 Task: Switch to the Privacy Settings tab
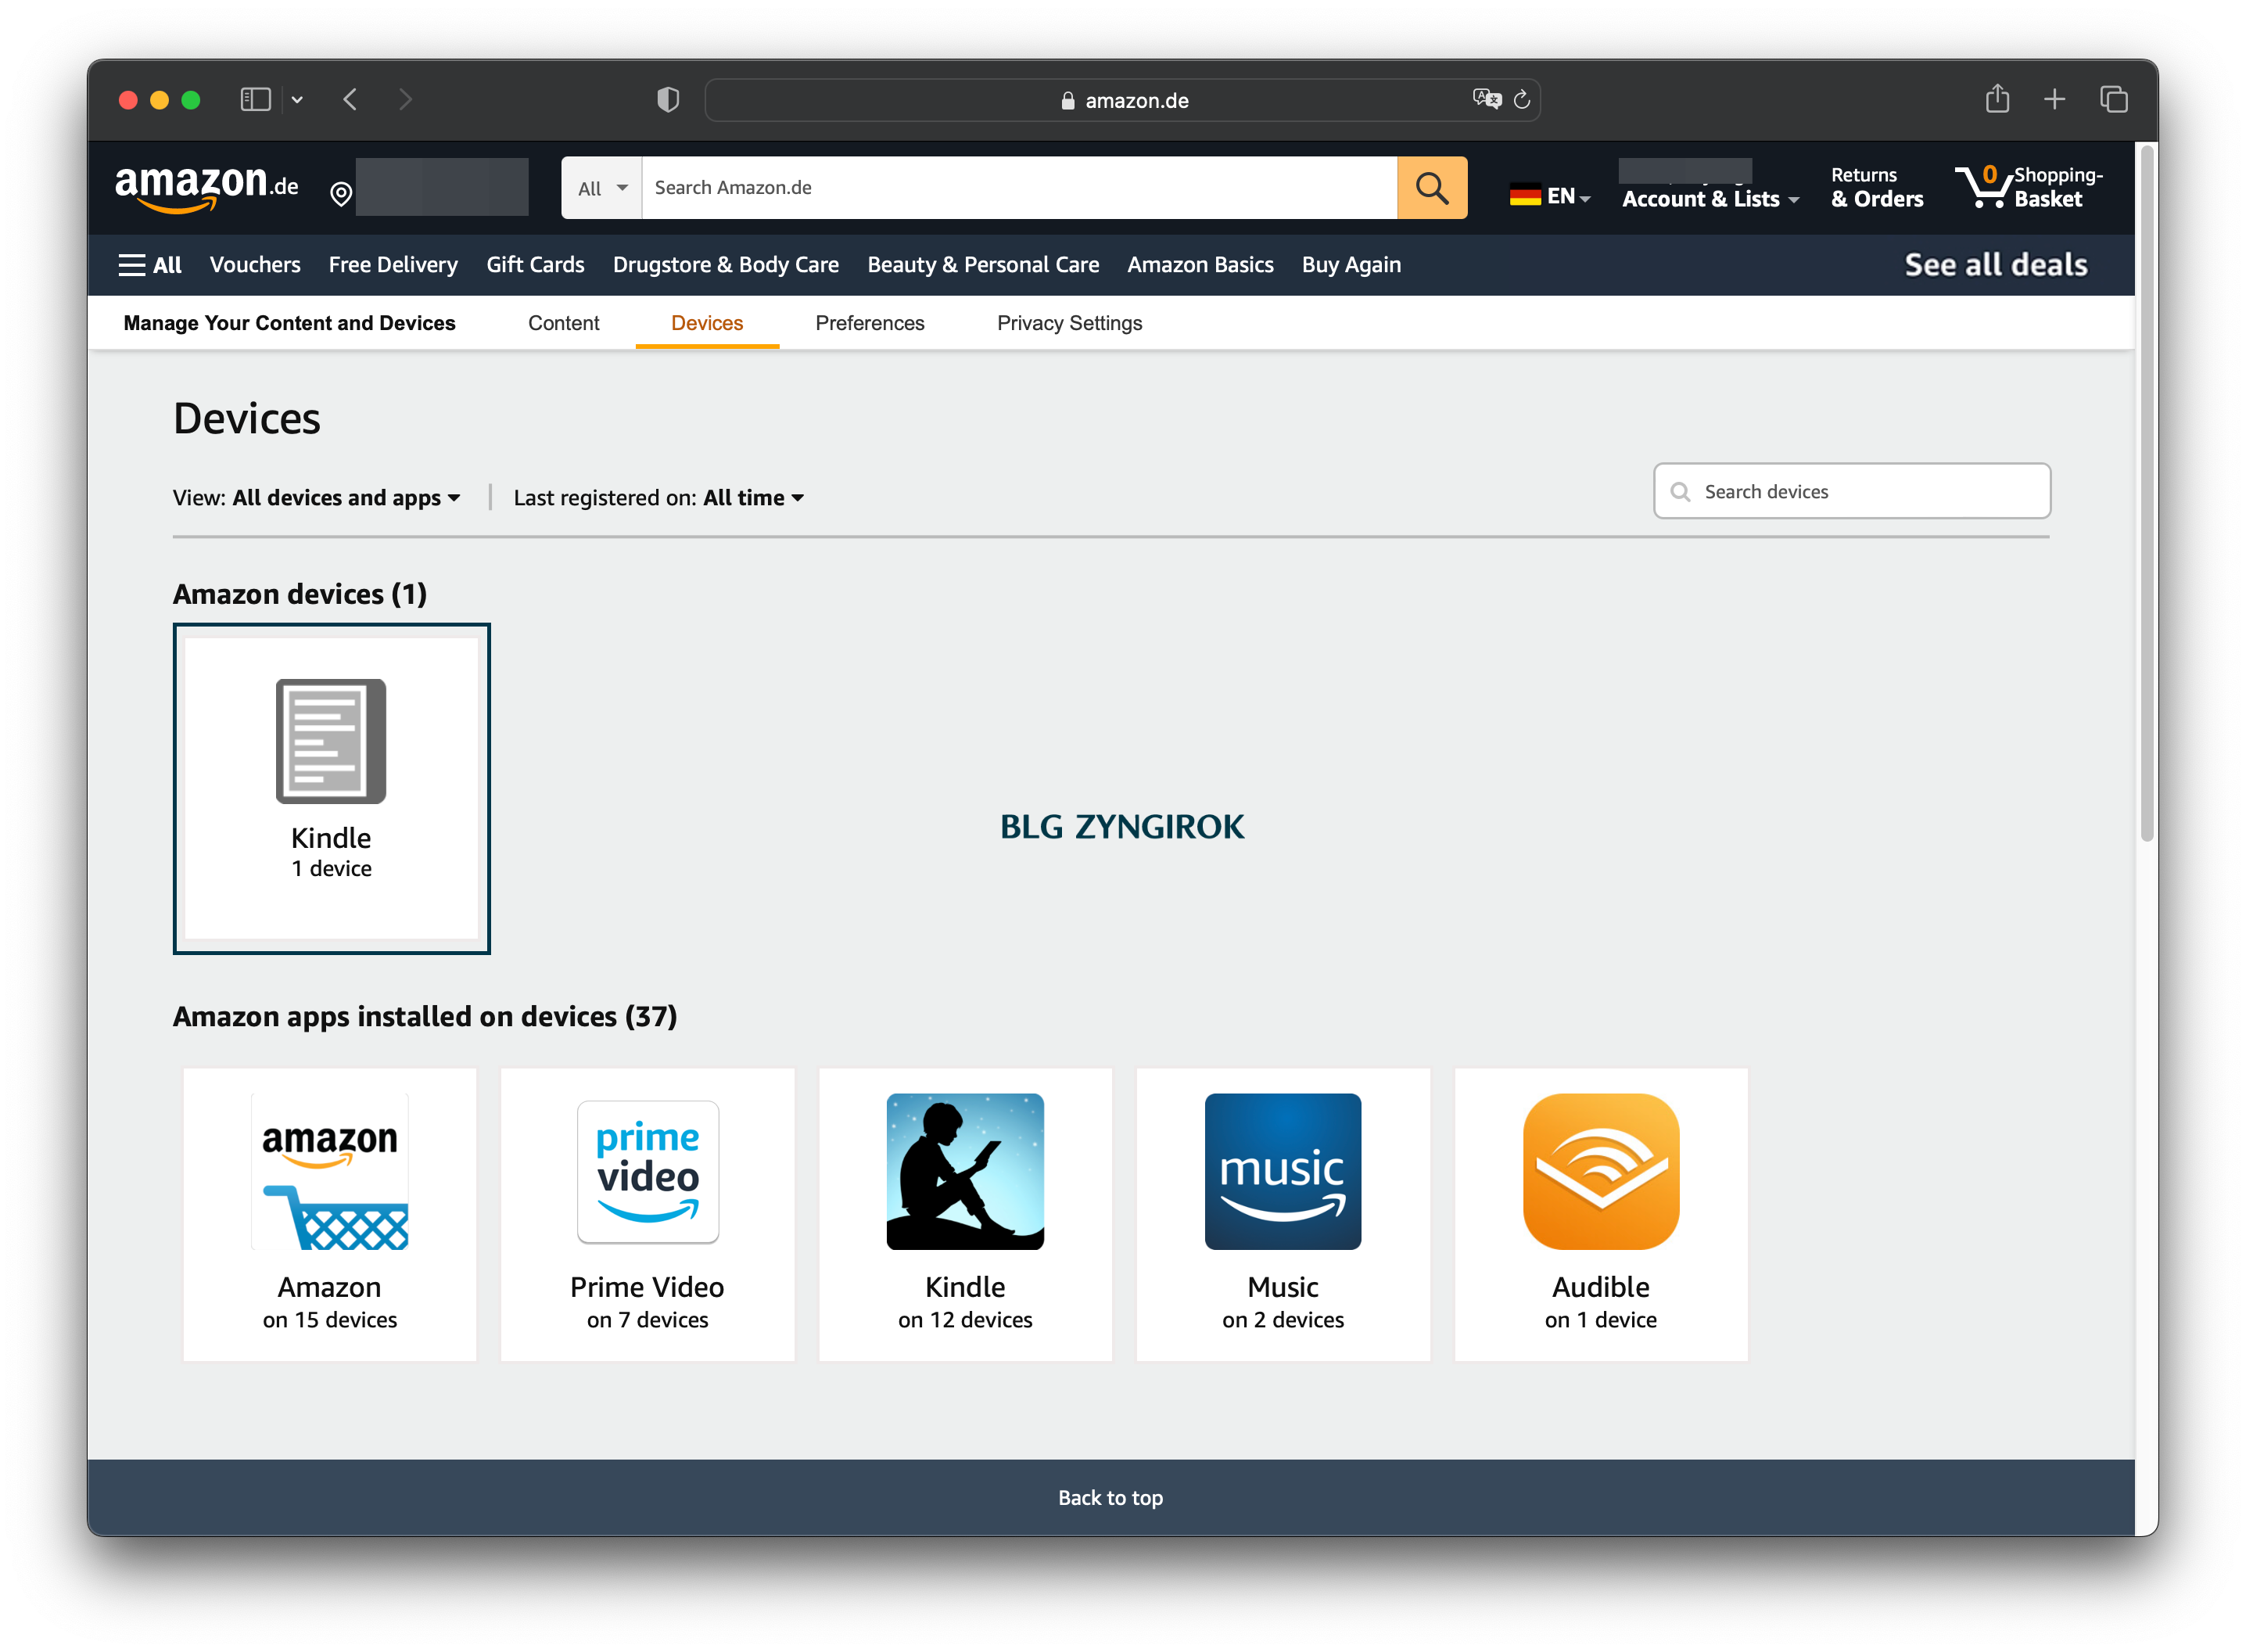tap(1068, 323)
